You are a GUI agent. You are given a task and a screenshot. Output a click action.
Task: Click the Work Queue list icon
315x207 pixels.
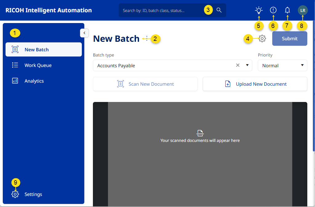click(x=15, y=65)
